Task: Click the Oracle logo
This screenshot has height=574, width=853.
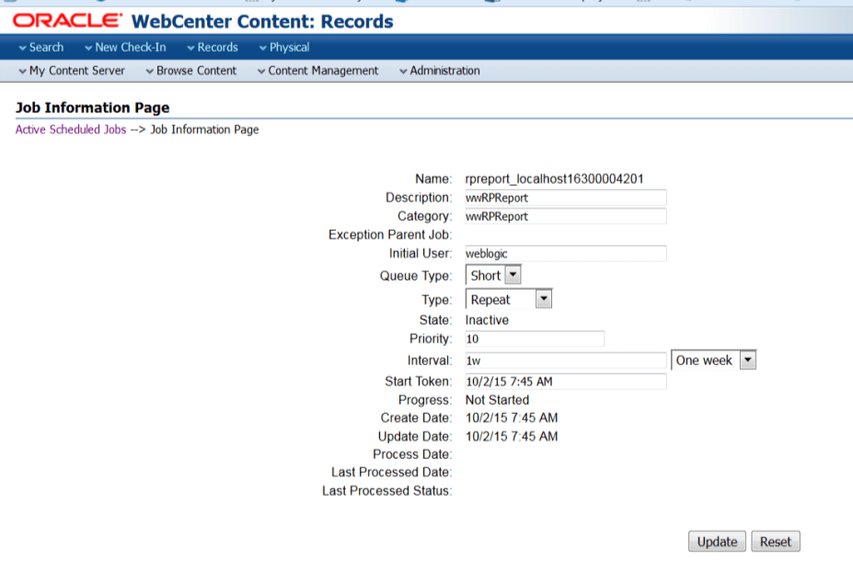Action: (x=67, y=20)
